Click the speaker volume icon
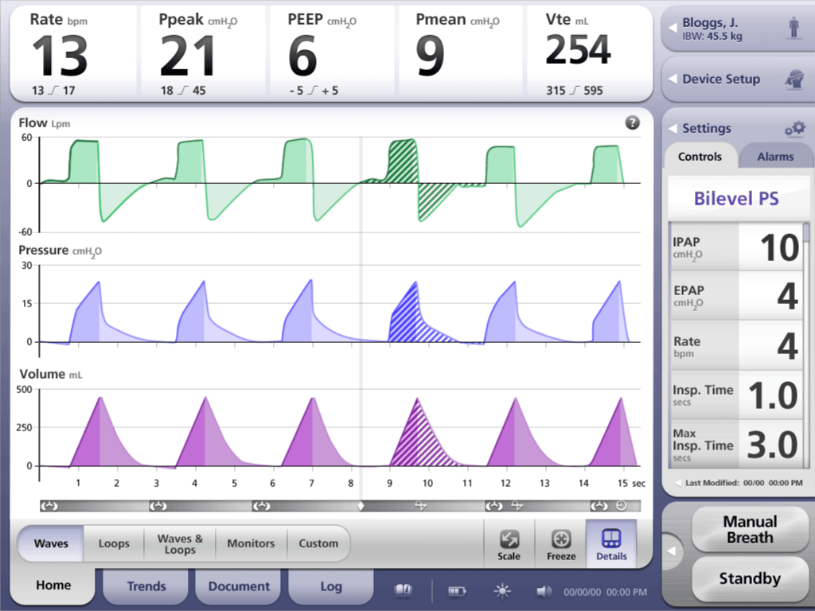 point(544,591)
